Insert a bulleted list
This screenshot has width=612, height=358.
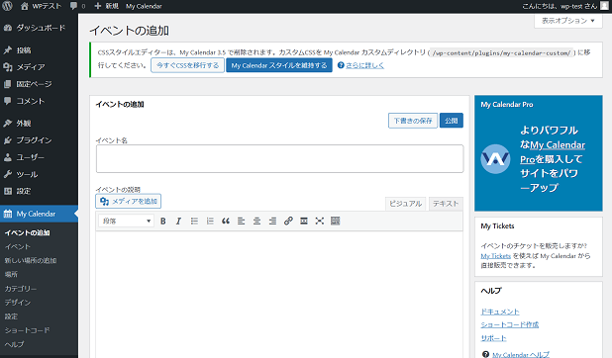click(x=194, y=222)
